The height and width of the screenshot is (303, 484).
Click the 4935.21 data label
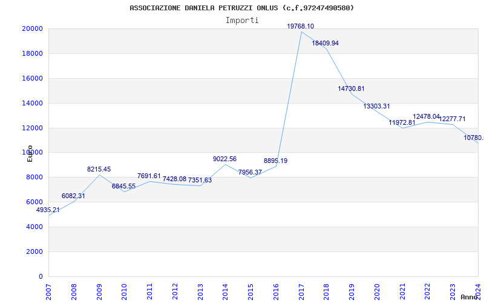[48, 210]
